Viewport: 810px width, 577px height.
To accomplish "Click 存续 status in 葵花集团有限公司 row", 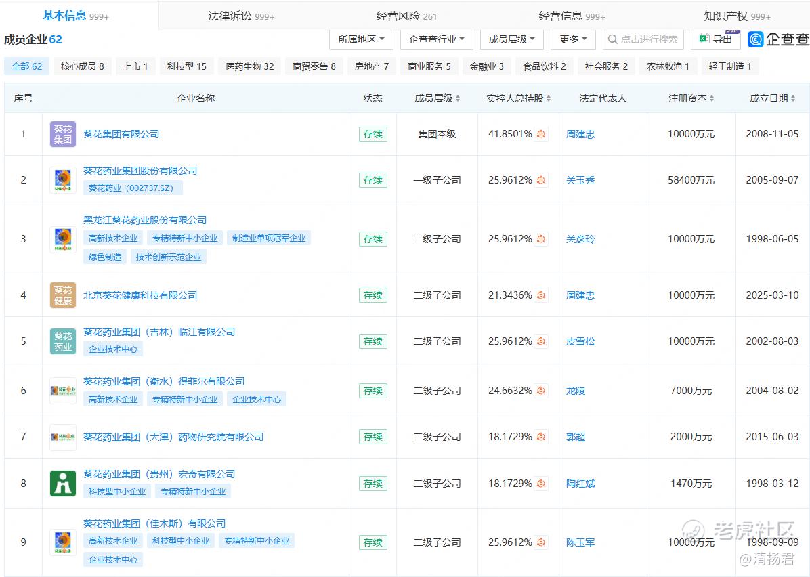I will [373, 134].
